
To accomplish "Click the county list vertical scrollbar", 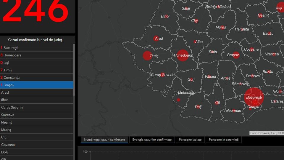I will click(74, 71).
